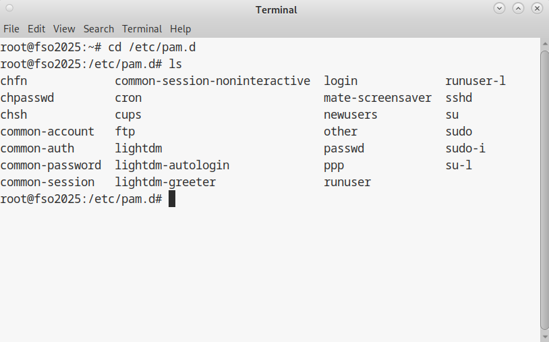The height and width of the screenshot is (342, 549).
Task: Click the block cursor at the prompt
Action: coord(172,199)
